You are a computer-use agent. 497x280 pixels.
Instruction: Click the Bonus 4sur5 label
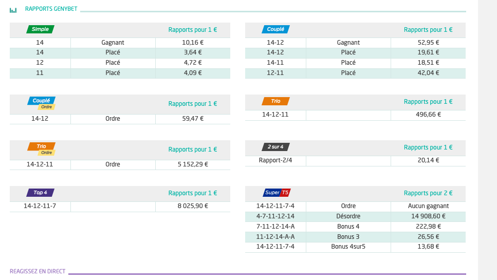[348, 247]
